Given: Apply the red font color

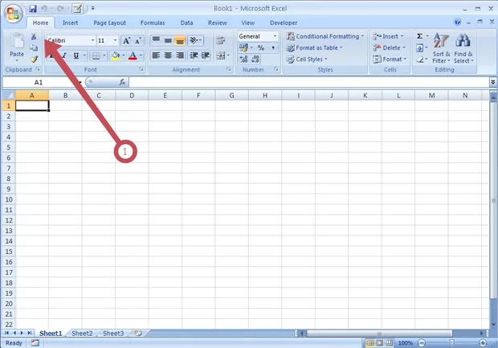Looking at the screenshot, I should point(133,55).
